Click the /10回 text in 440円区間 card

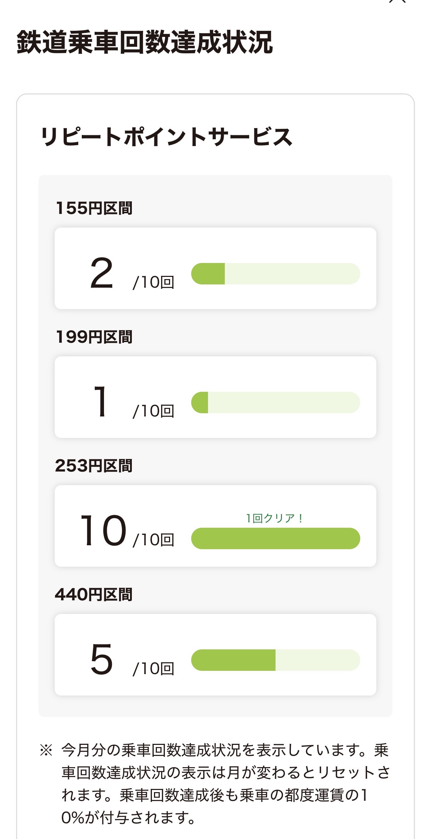coord(153,669)
